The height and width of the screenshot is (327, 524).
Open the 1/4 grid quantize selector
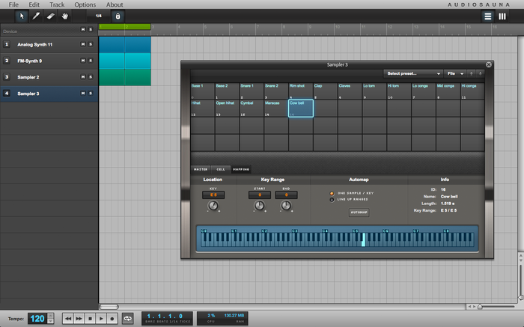pos(99,16)
